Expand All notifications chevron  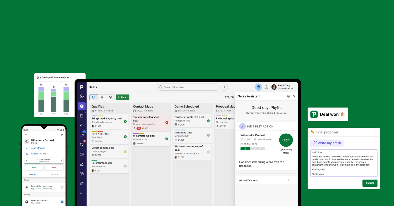pos(289,180)
